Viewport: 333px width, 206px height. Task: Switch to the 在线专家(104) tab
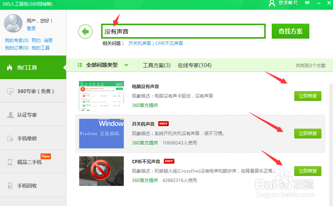pos(195,65)
